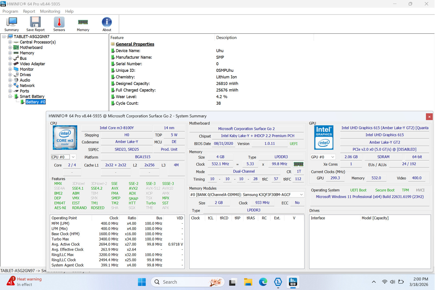Click the Turbo Max operating point row
Viewport: 435px width, 290px height.
(117, 239)
